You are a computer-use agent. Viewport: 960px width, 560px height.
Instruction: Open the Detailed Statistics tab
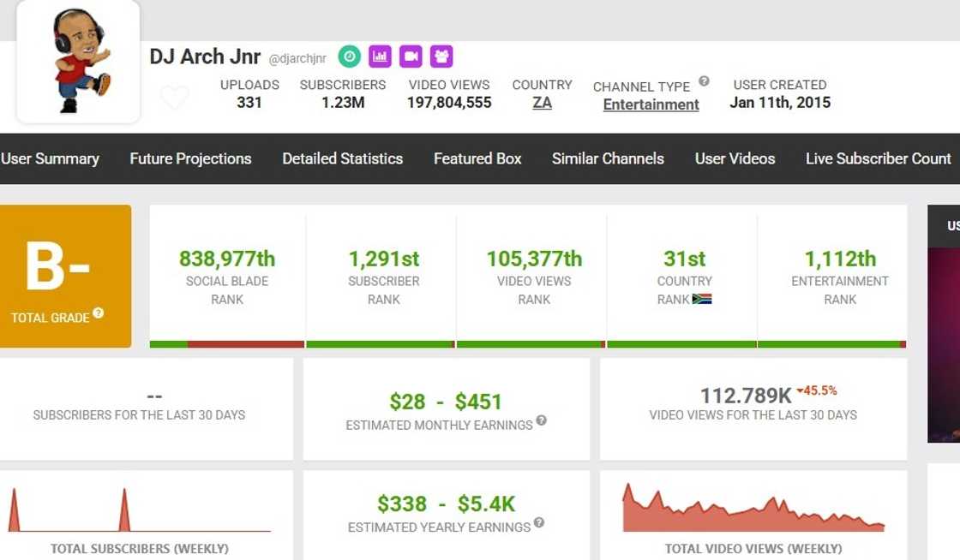[342, 158]
